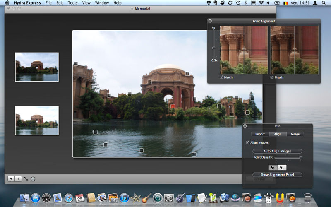The image size is (331, 207).
Task: Click the red selected alignment point marker
Action: tap(173, 106)
